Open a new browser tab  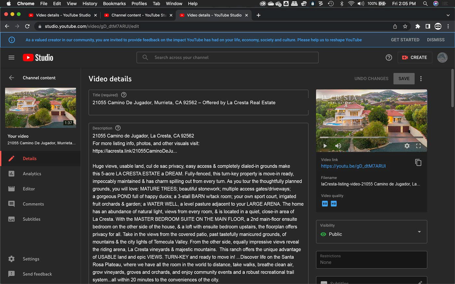click(x=258, y=15)
